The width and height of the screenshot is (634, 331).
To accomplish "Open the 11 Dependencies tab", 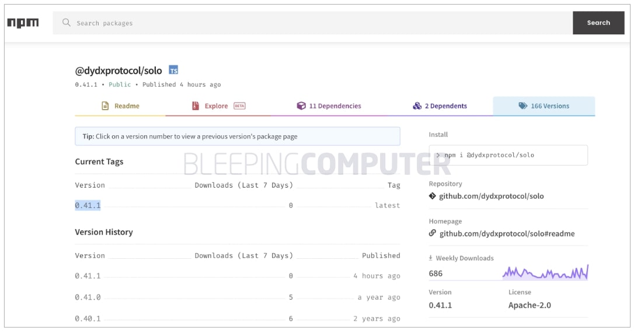I will [x=329, y=105].
